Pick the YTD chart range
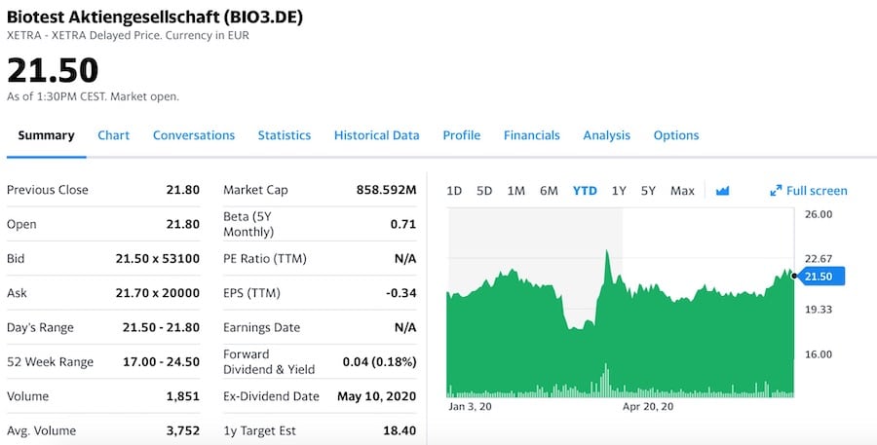This screenshot has width=877, height=445. [x=585, y=191]
